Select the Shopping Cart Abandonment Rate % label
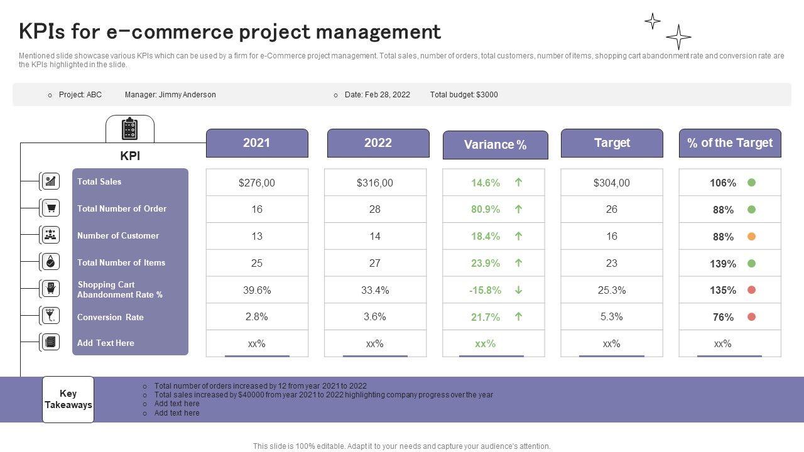This screenshot has width=804, height=452. (120, 289)
